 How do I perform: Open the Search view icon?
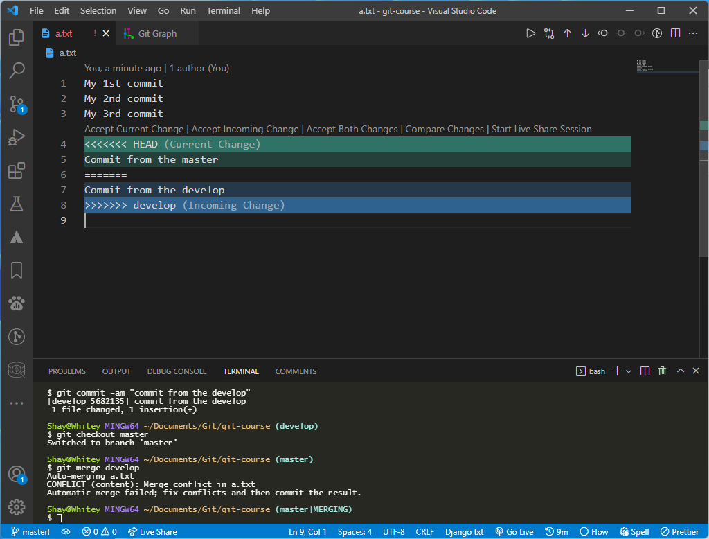17,71
